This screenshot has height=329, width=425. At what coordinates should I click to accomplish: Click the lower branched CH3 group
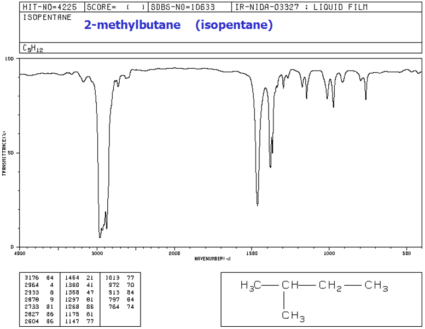coord(293,316)
